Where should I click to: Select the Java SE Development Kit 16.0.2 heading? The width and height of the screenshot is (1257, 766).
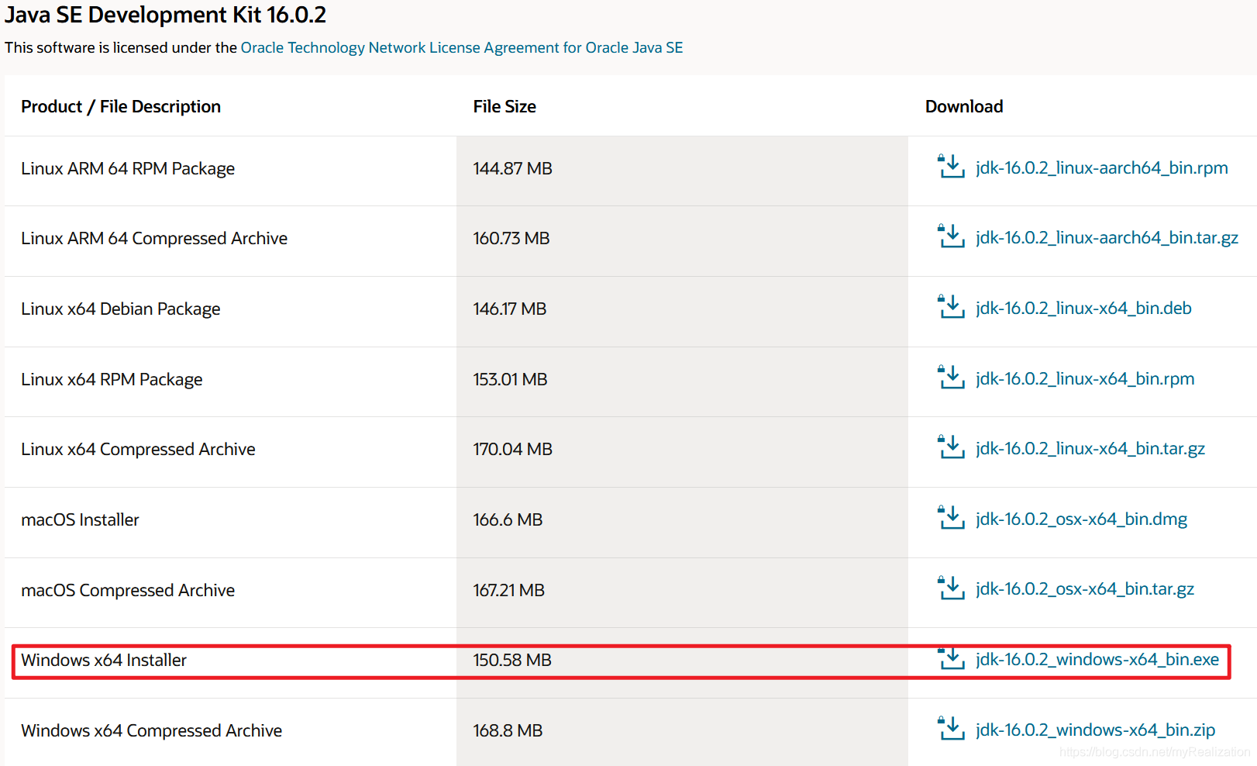click(x=165, y=15)
